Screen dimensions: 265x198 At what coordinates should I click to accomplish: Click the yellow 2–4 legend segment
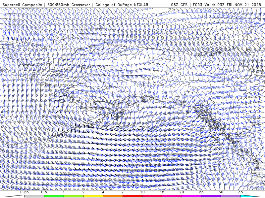tap(93, 196)
